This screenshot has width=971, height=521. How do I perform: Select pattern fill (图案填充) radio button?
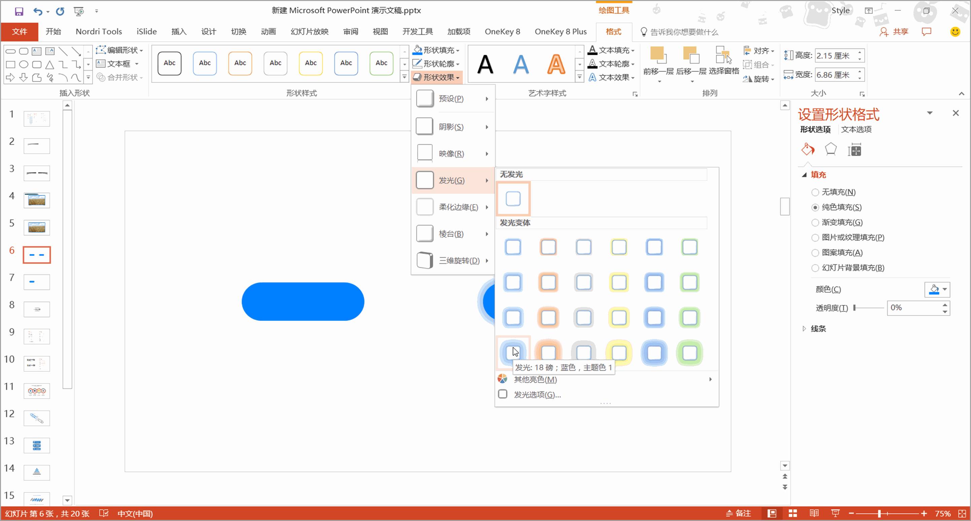pos(815,253)
